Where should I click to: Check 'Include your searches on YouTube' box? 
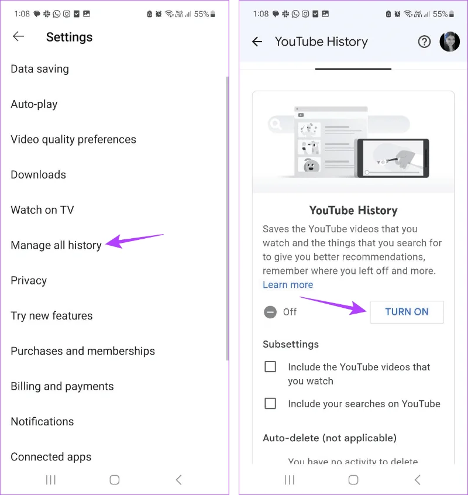click(270, 403)
